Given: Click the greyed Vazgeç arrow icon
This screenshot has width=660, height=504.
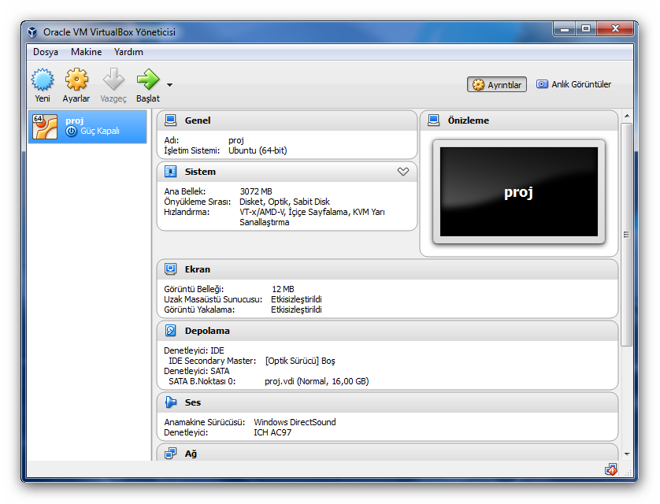Looking at the screenshot, I should [113, 80].
